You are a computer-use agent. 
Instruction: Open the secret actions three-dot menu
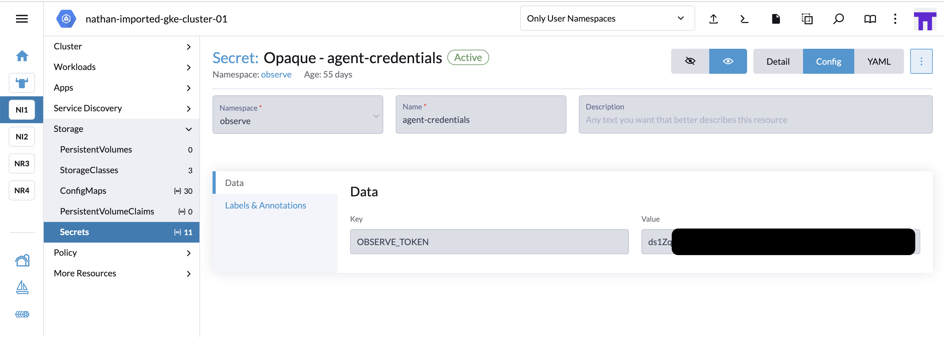coord(921,61)
